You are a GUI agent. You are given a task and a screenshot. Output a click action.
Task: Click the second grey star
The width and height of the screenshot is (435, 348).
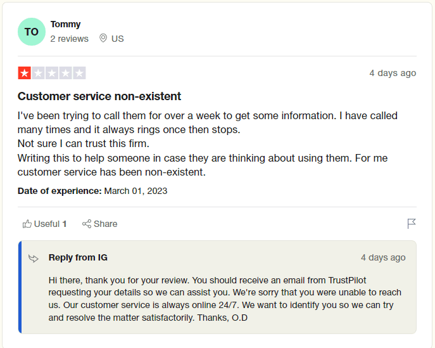38,73
